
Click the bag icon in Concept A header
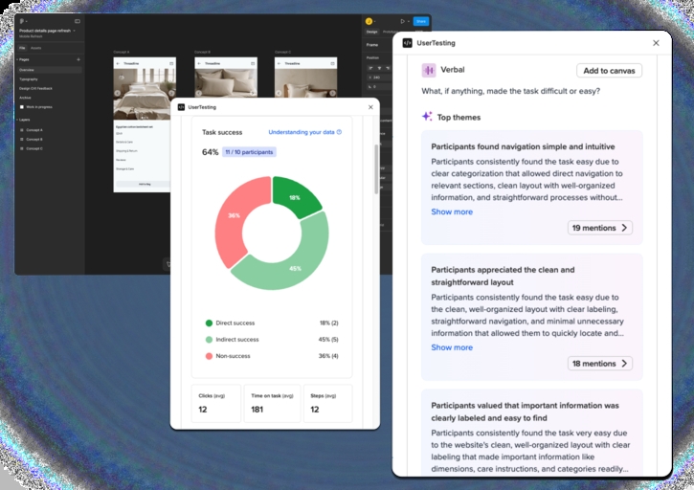171,64
